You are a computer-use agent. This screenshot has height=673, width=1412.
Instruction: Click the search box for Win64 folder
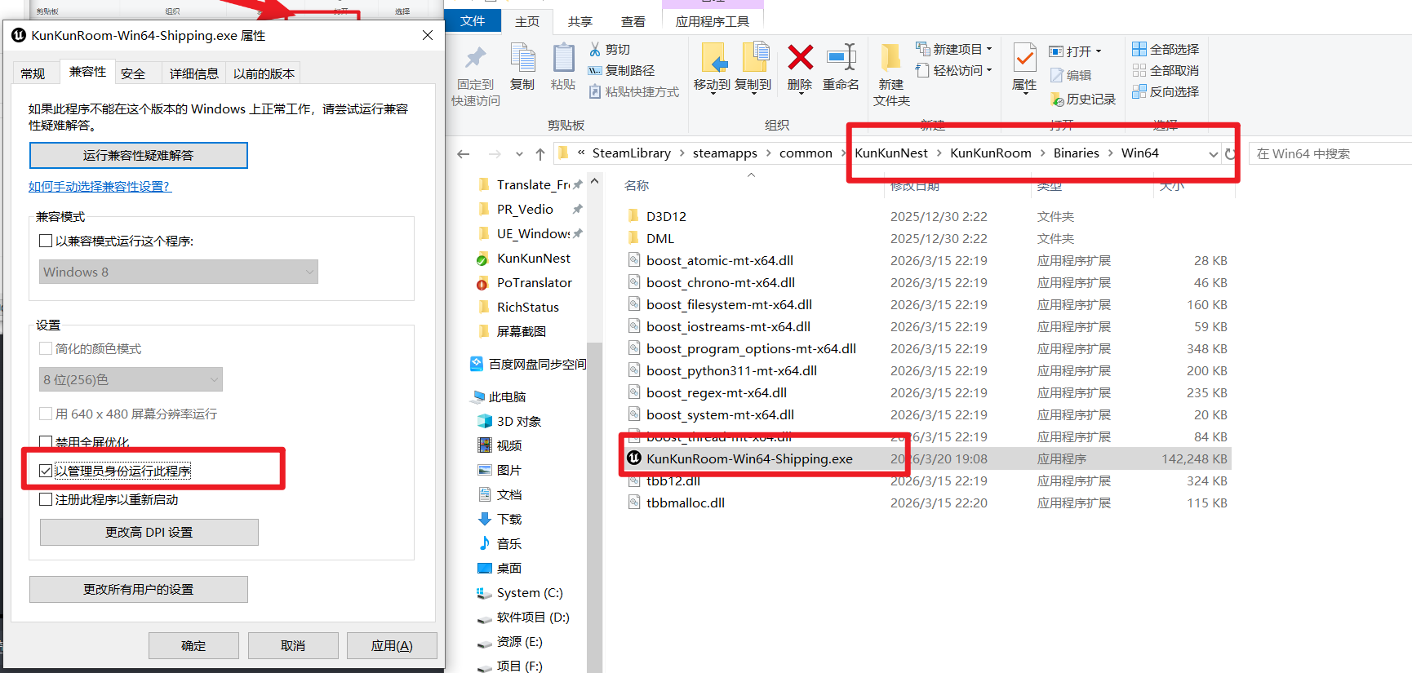click(x=1330, y=153)
